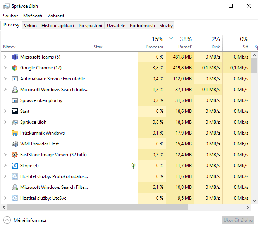The image size is (258, 230).
Task: Select the Průzkumník Windows folder icon
Action: 15,133
